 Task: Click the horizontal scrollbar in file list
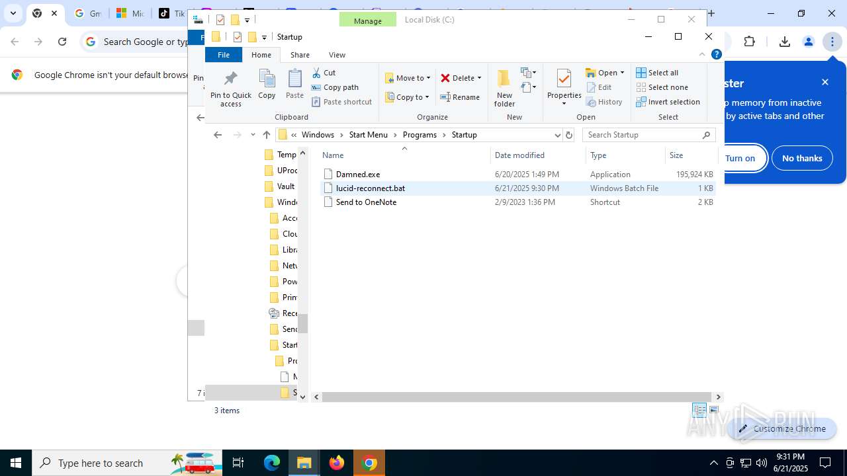(x=518, y=397)
